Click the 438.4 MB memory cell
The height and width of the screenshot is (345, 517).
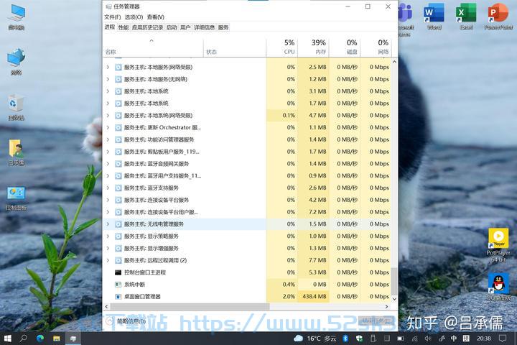tap(313, 296)
